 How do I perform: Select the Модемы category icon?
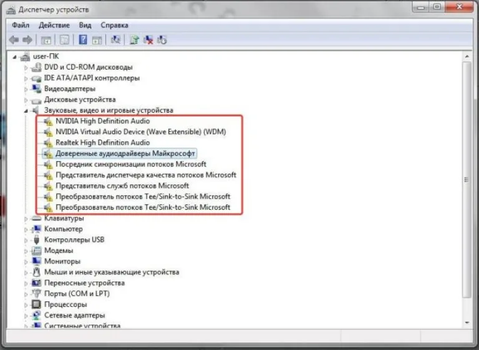click(x=36, y=250)
